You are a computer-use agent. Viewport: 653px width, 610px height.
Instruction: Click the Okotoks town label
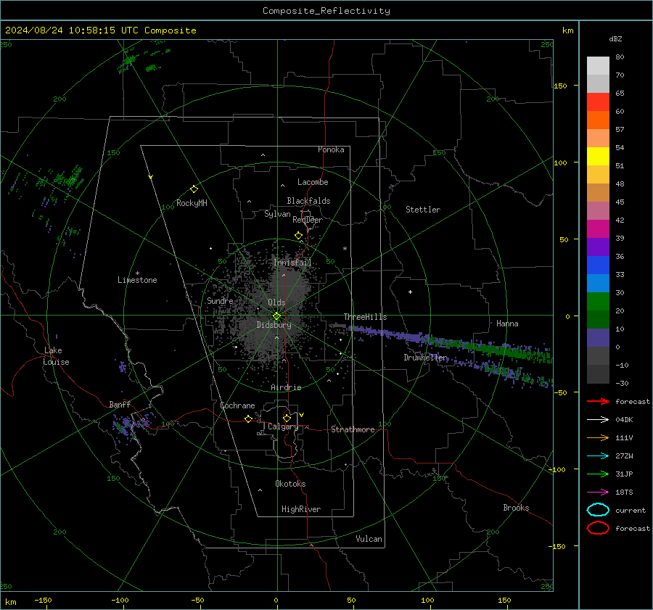290,484
